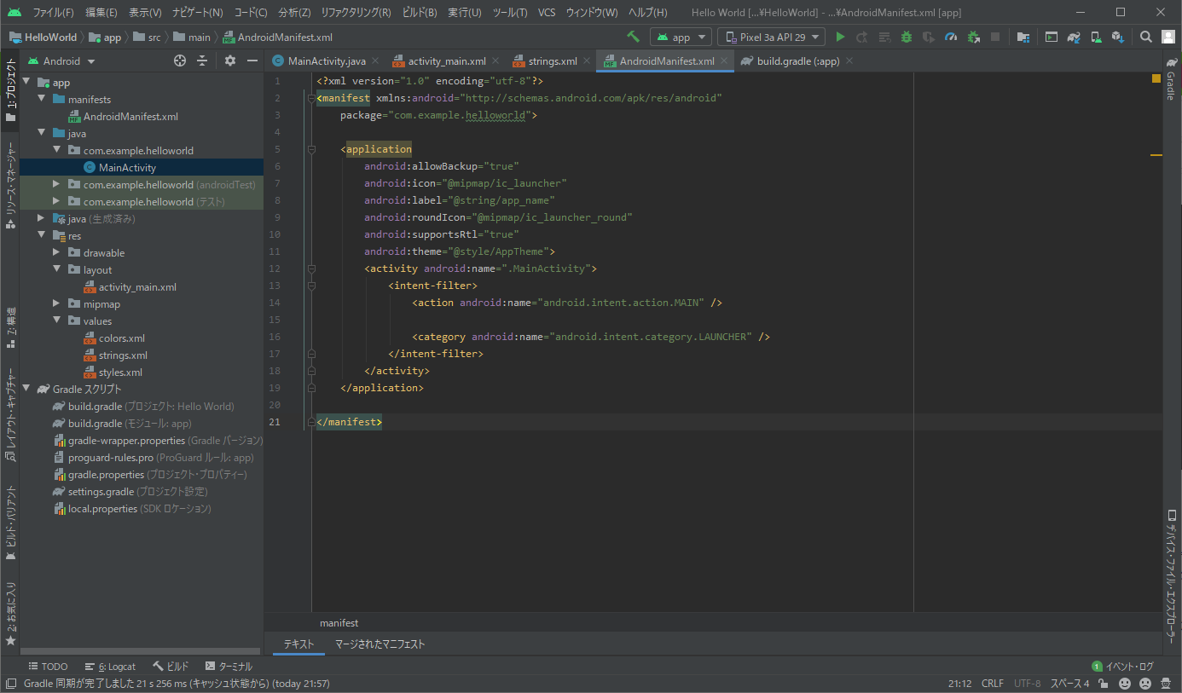
Task: Collapse the Gradle スクリプト node arrow
Action: tap(26, 390)
